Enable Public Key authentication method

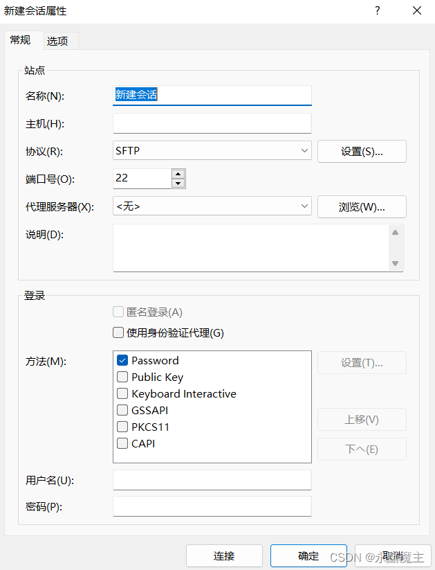[122, 377]
